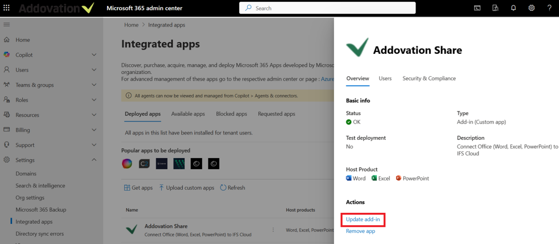Open Security & Compliance tab

point(429,78)
